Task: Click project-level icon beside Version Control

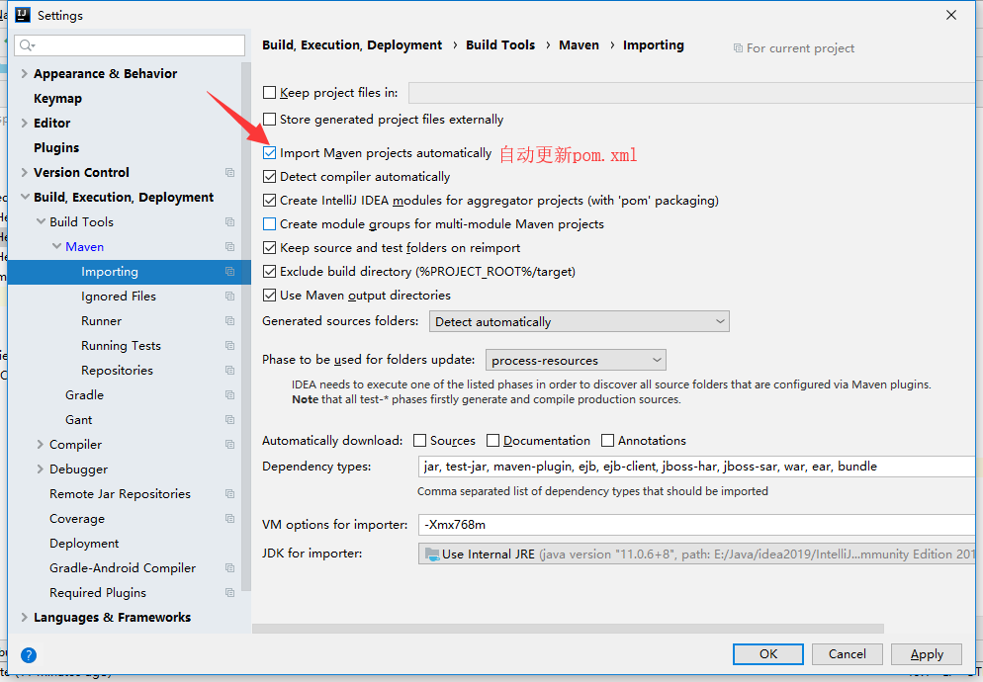Action: [230, 172]
